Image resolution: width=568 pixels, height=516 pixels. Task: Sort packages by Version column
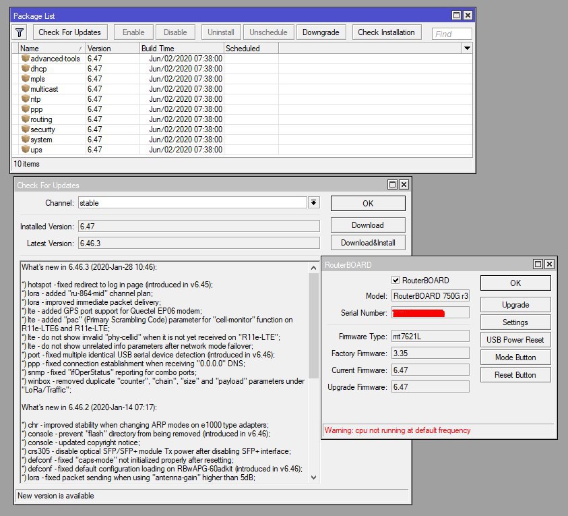point(113,49)
